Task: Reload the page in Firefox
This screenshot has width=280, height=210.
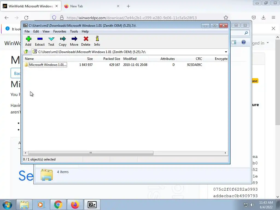Action: coord(26,17)
